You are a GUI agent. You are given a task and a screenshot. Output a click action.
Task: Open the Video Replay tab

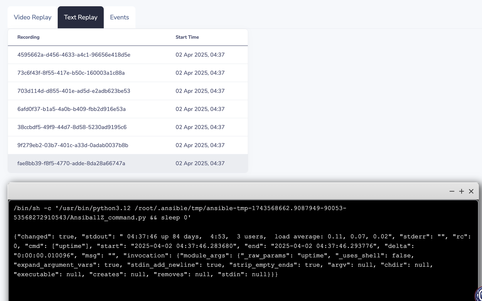[33, 17]
